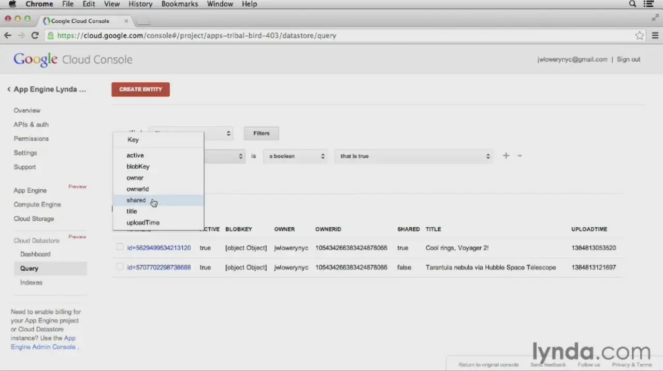Click the UPLOADTIME column header
The height and width of the screenshot is (371, 663).
tap(589, 229)
